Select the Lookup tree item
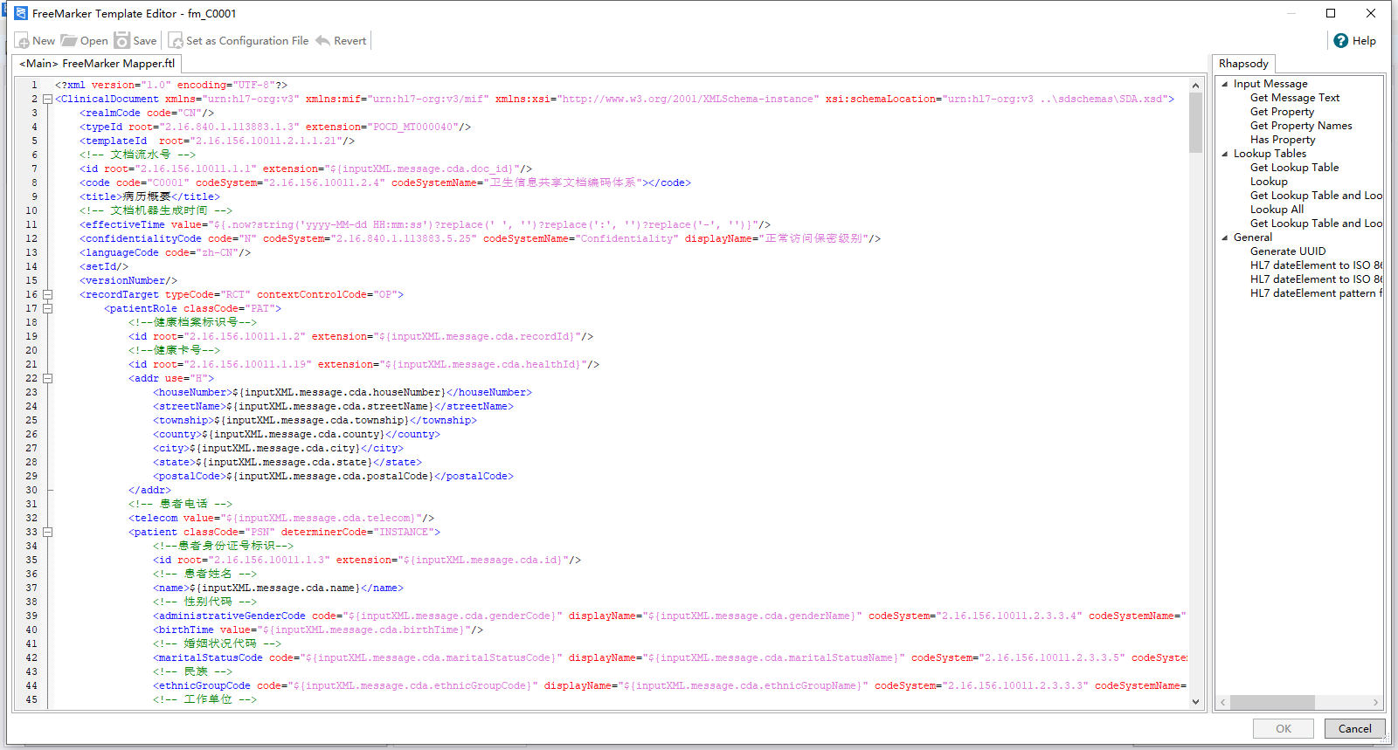Image resolution: width=1398 pixels, height=750 pixels. click(1269, 182)
